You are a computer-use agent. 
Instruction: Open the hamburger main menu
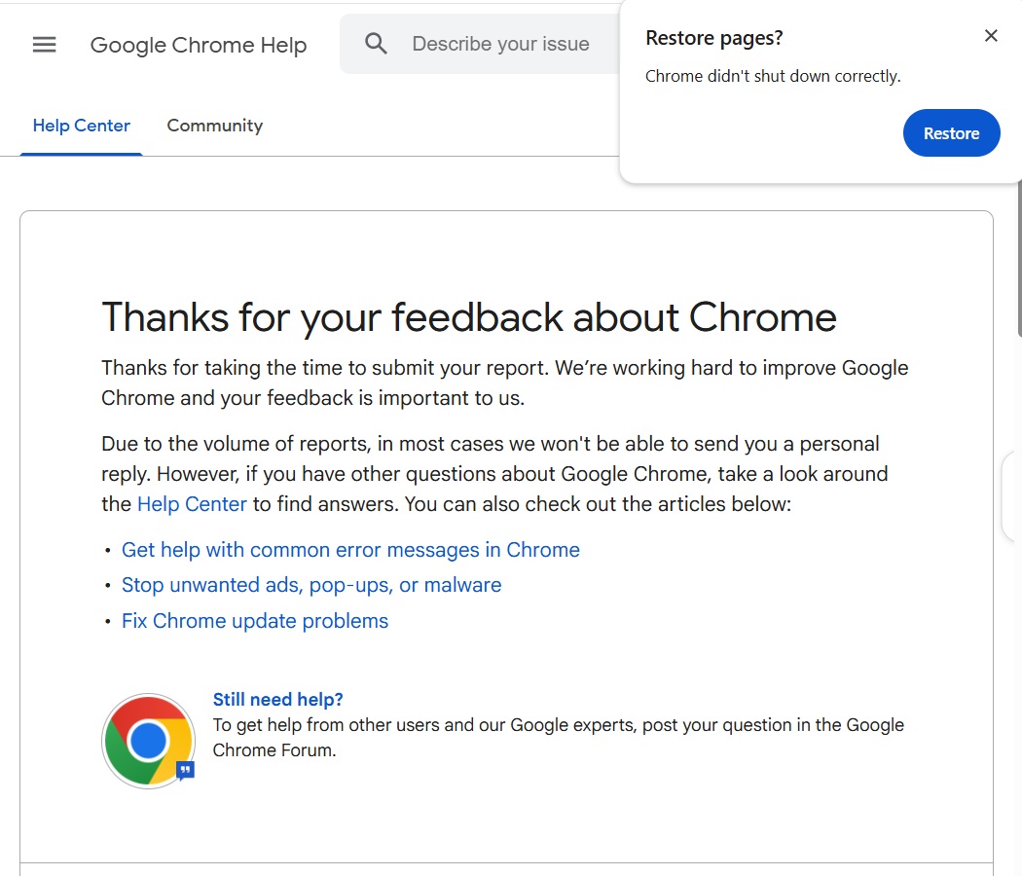45,45
